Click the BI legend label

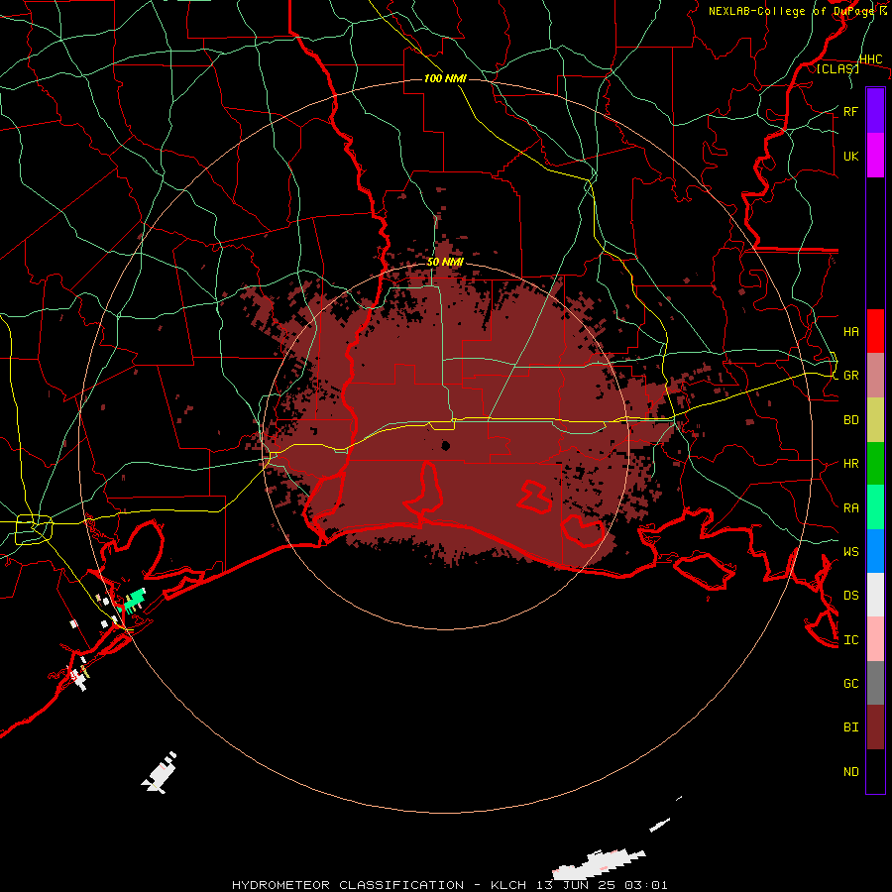[851, 727]
